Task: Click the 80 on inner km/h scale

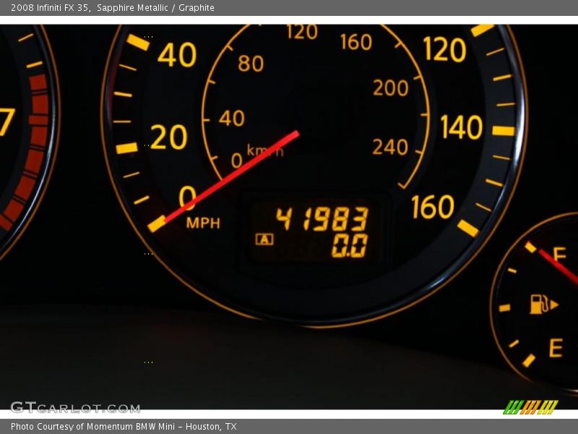Action: tap(251, 64)
